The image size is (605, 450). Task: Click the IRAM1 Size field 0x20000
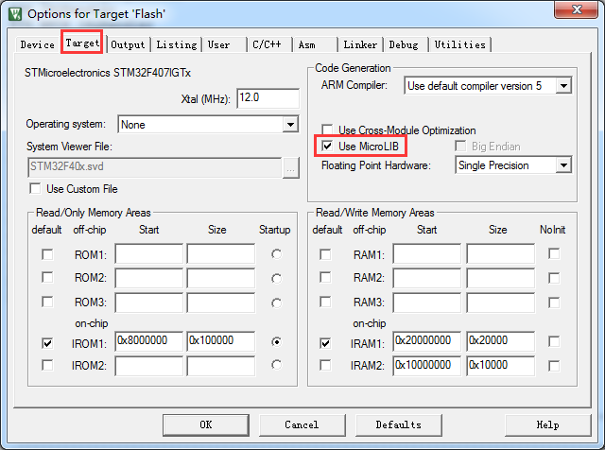pos(500,341)
